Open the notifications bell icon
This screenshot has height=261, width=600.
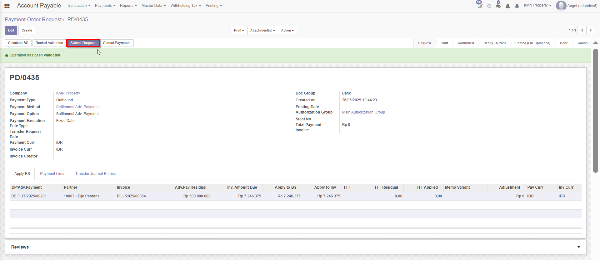[x=508, y=6]
